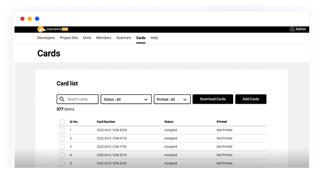
Task: Open the Scanners tab
Action: (124, 38)
